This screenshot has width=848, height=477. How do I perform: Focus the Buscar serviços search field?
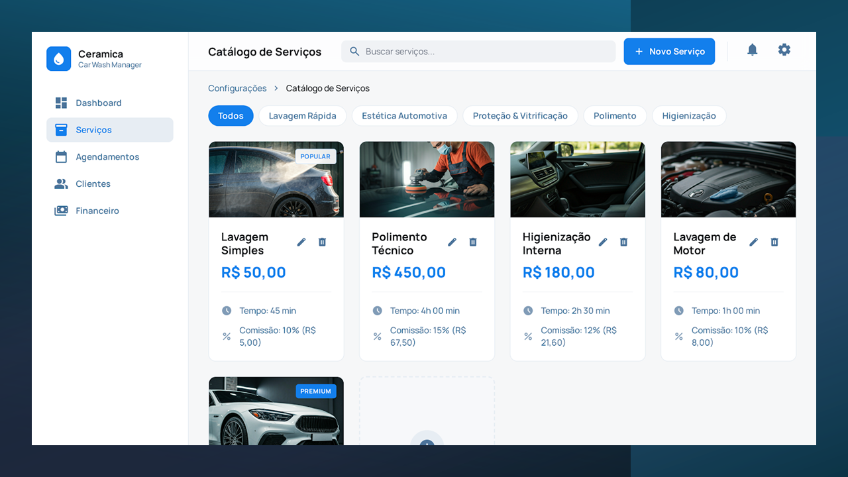click(x=484, y=52)
